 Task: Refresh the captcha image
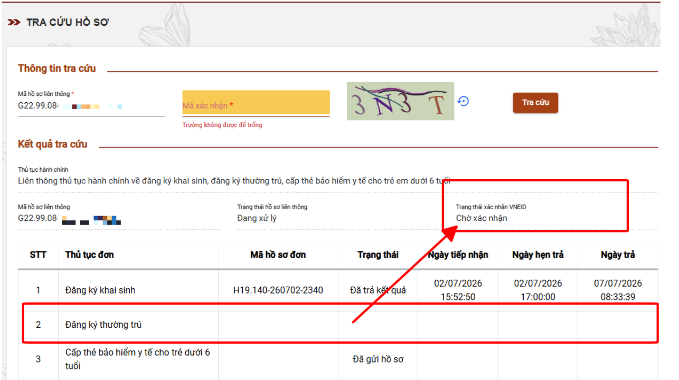pyautogui.click(x=463, y=101)
